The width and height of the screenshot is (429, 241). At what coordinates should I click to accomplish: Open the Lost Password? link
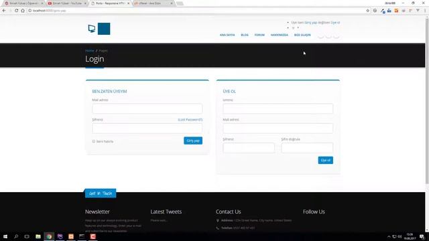tap(190, 120)
